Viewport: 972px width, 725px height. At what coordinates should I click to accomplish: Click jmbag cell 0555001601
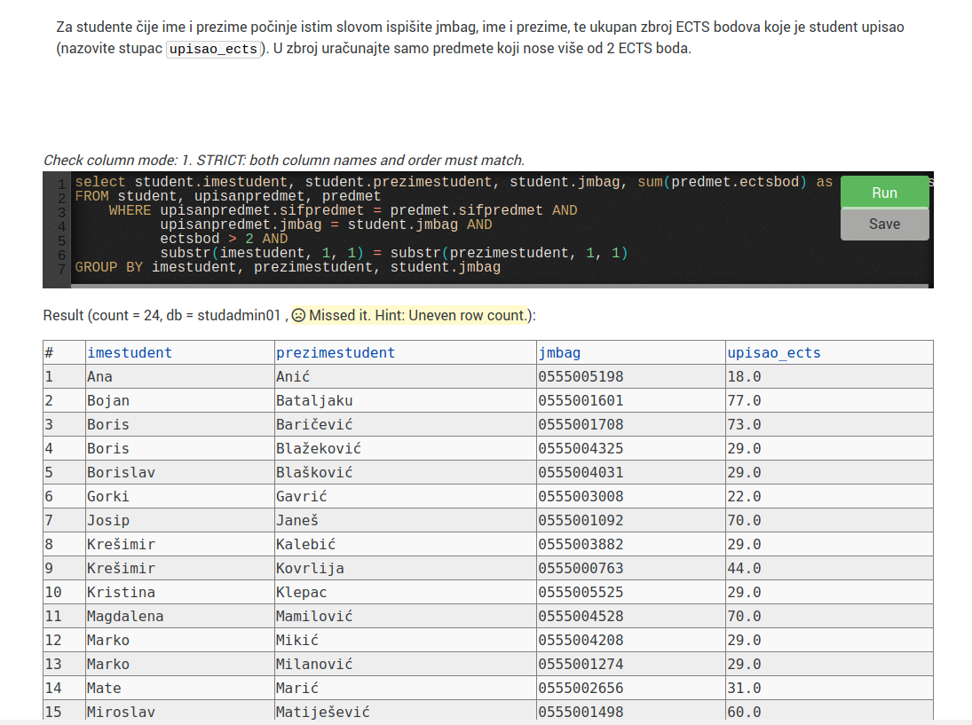tap(631, 401)
